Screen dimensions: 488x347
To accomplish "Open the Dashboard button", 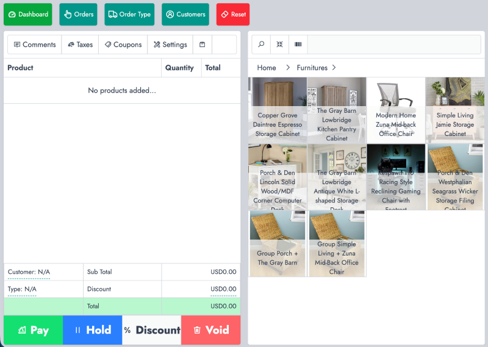I will pyautogui.click(x=27, y=14).
